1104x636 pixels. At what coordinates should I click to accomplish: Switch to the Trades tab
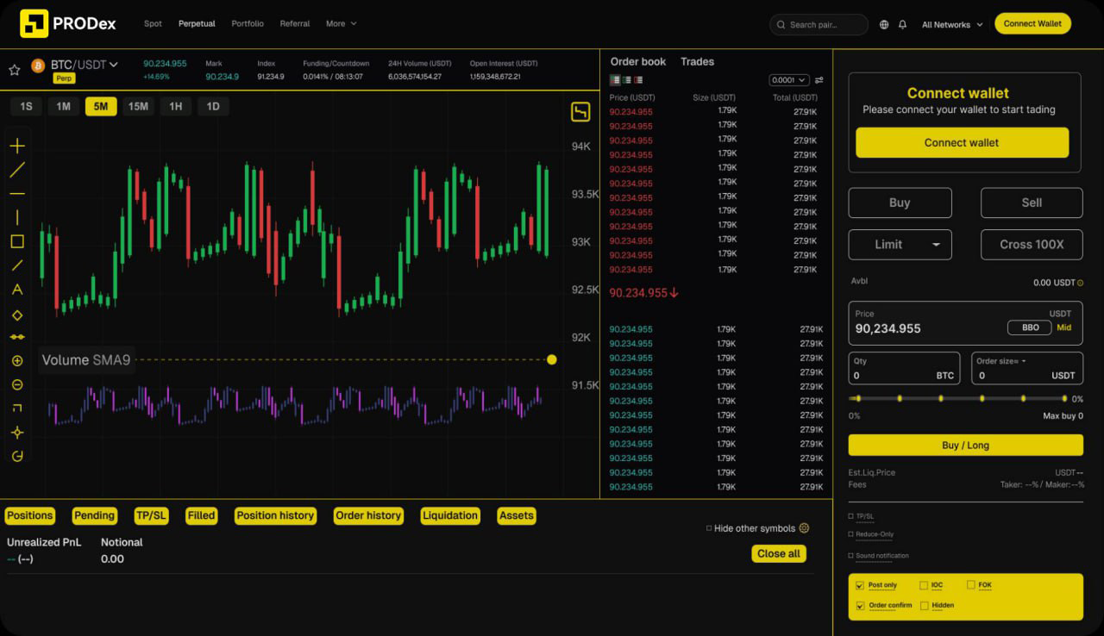coord(697,62)
